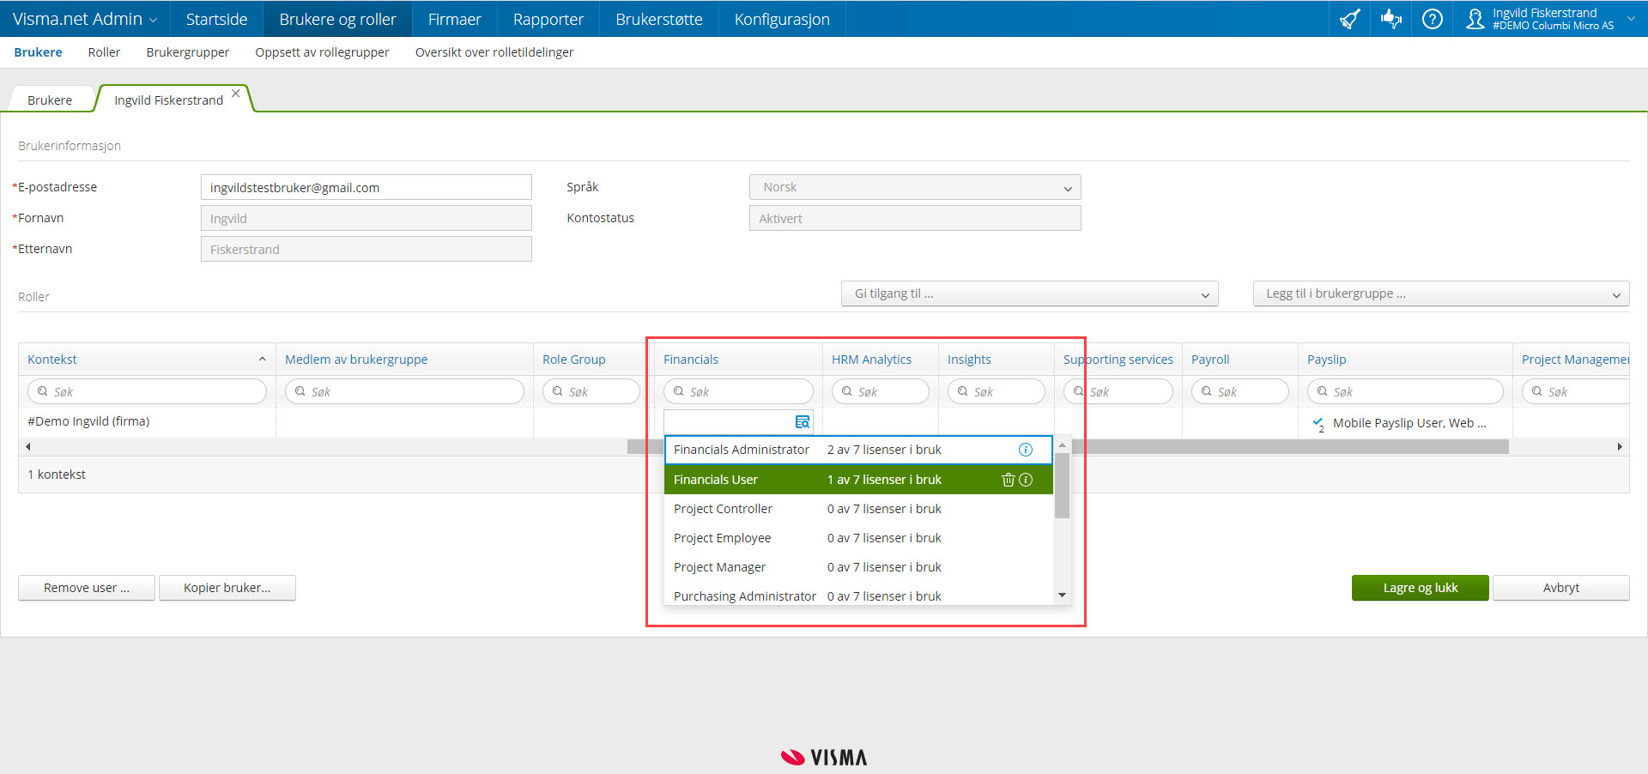Click the Financials column search field
The height and width of the screenshot is (774, 1648).
(738, 391)
